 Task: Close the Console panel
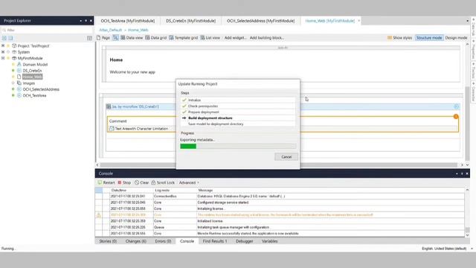coord(467,173)
